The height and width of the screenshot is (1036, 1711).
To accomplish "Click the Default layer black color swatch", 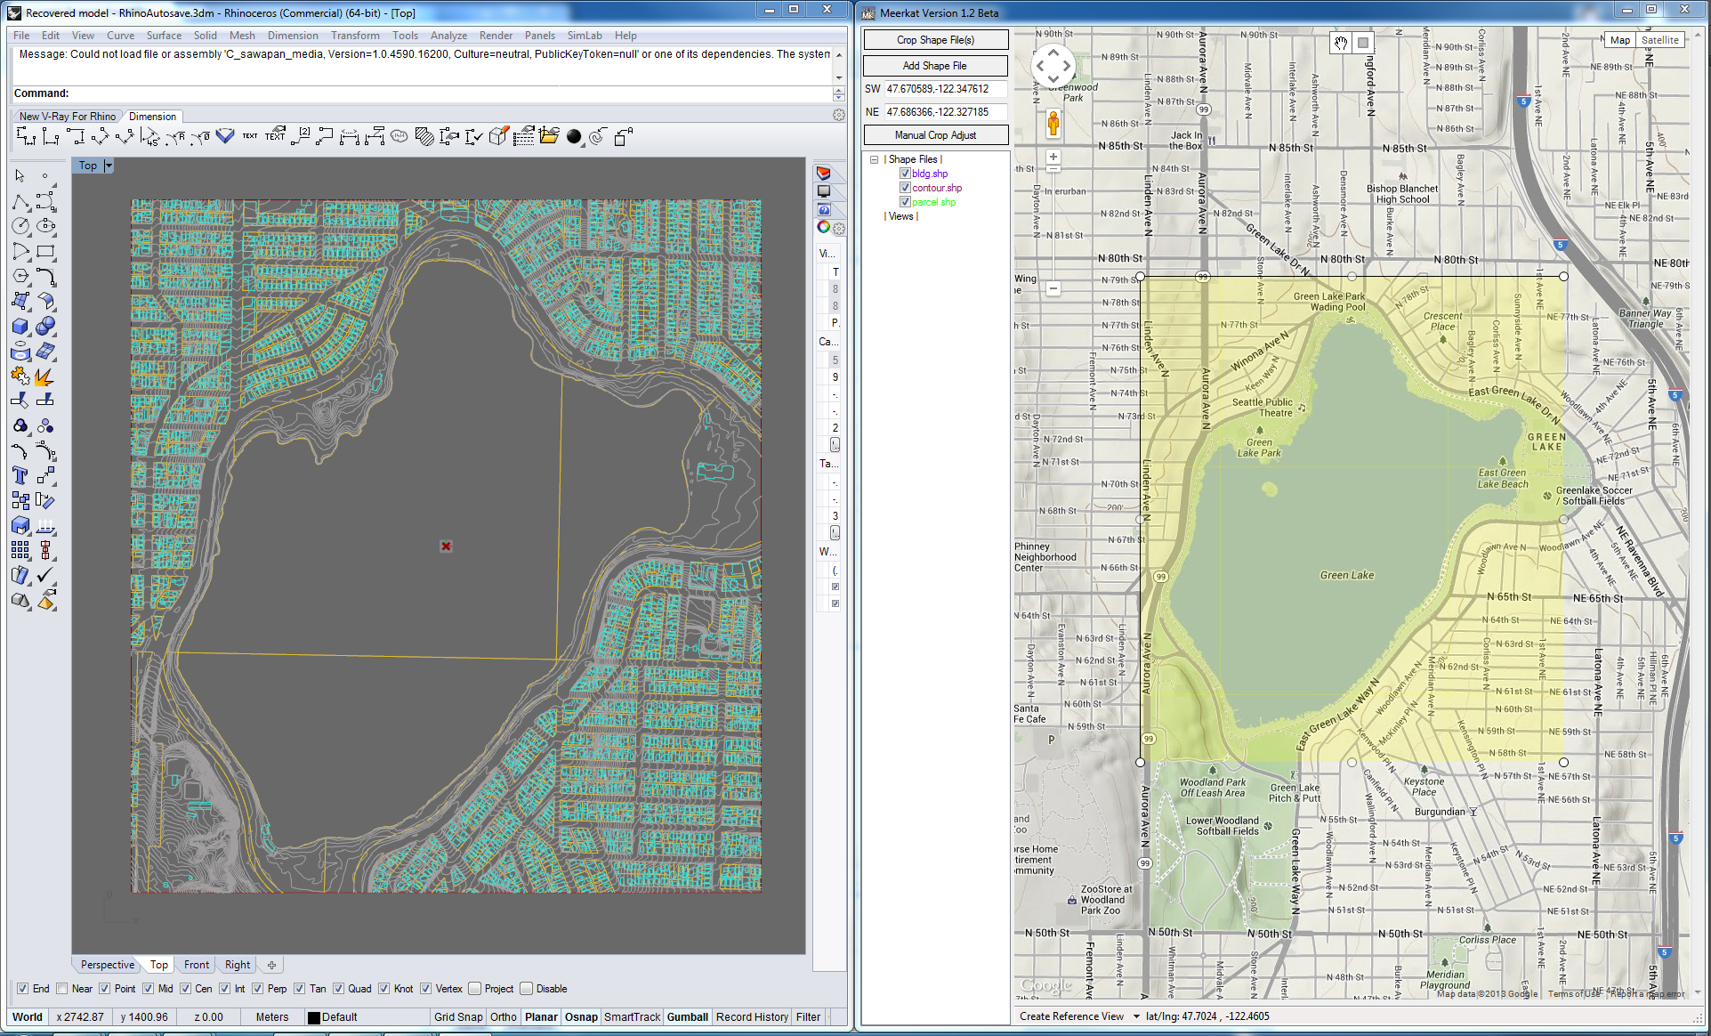I will click(x=313, y=1017).
